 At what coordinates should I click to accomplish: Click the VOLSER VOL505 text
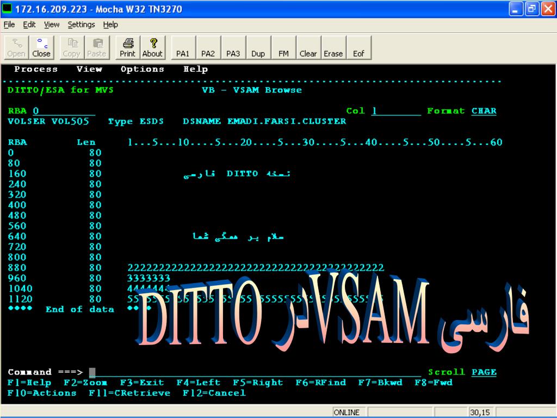48,121
